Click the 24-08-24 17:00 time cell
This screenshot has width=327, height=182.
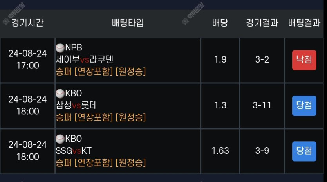[27, 60]
